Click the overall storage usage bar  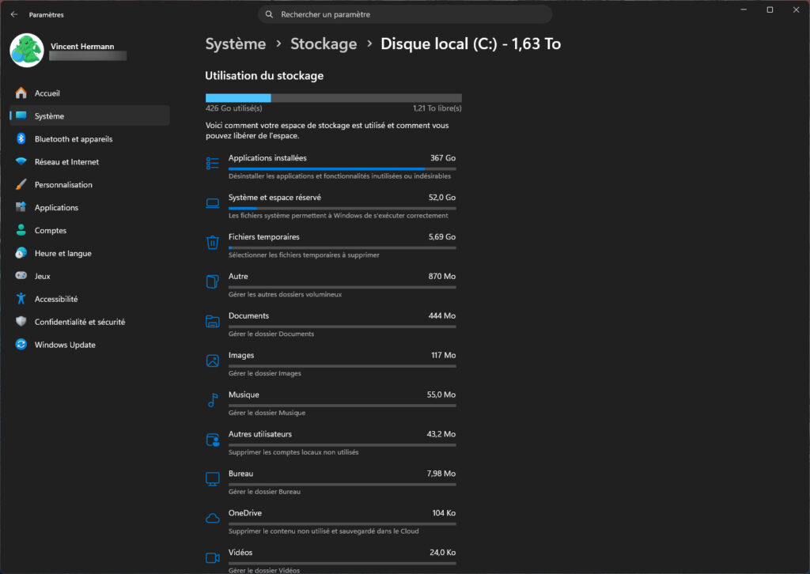(x=334, y=98)
